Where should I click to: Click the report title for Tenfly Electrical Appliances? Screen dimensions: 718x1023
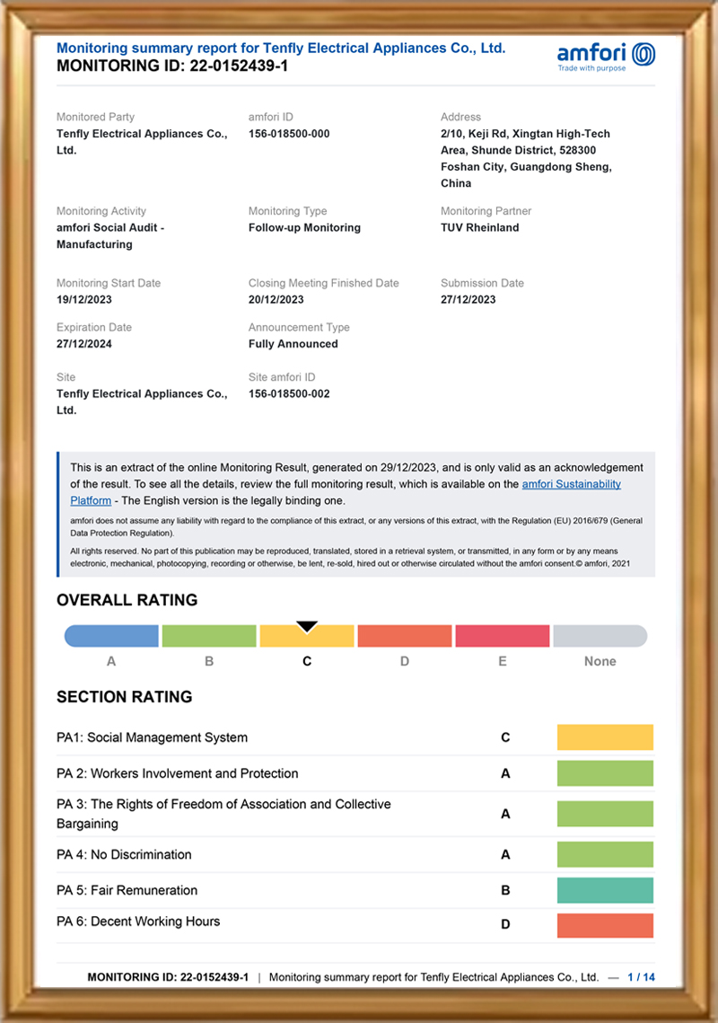click(281, 49)
